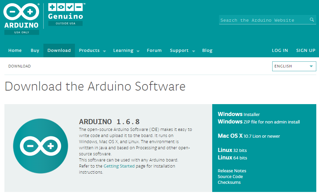
Task: Expand the Support dropdown menu
Action: click(x=182, y=51)
